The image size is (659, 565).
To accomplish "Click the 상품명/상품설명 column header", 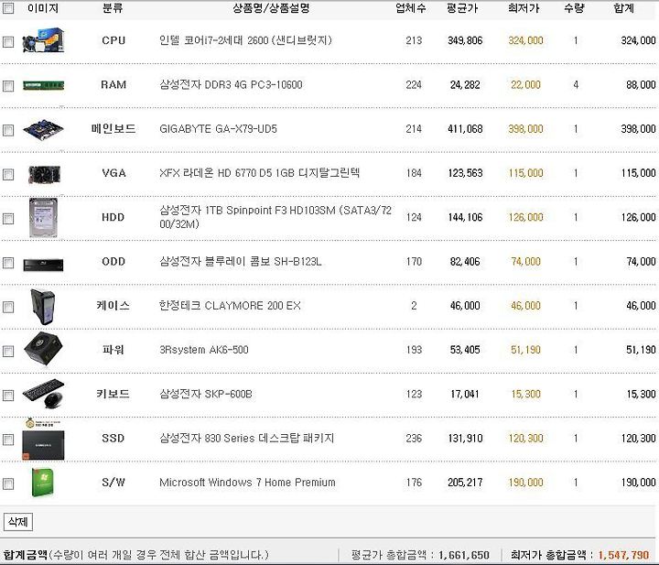I will [x=272, y=8].
